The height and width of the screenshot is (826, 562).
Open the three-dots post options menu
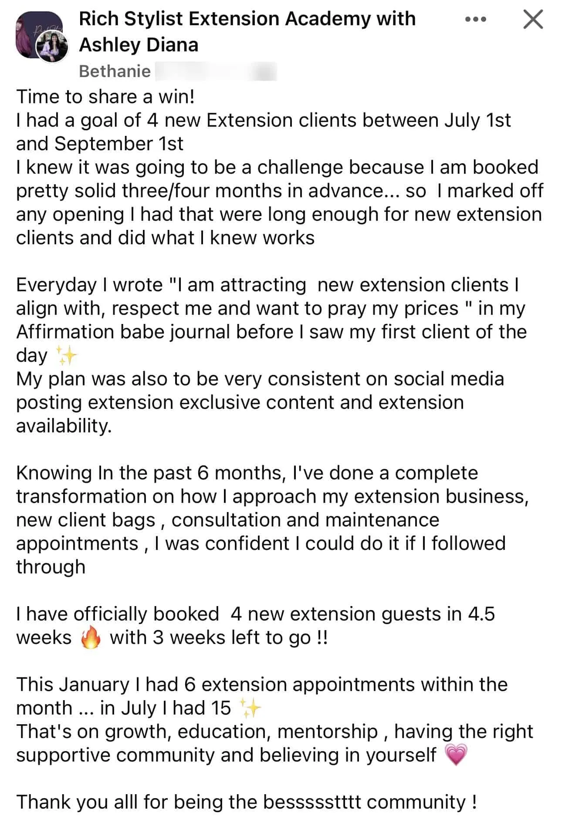475,20
